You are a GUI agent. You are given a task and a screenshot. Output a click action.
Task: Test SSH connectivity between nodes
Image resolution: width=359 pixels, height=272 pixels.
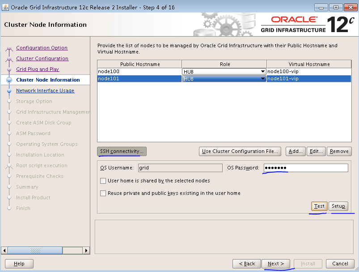click(x=319, y=206)
